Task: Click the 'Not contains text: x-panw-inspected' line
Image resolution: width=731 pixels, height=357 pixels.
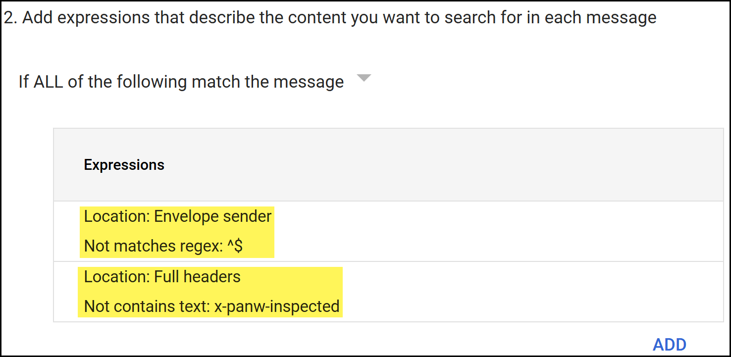Action: click(211, 306)
